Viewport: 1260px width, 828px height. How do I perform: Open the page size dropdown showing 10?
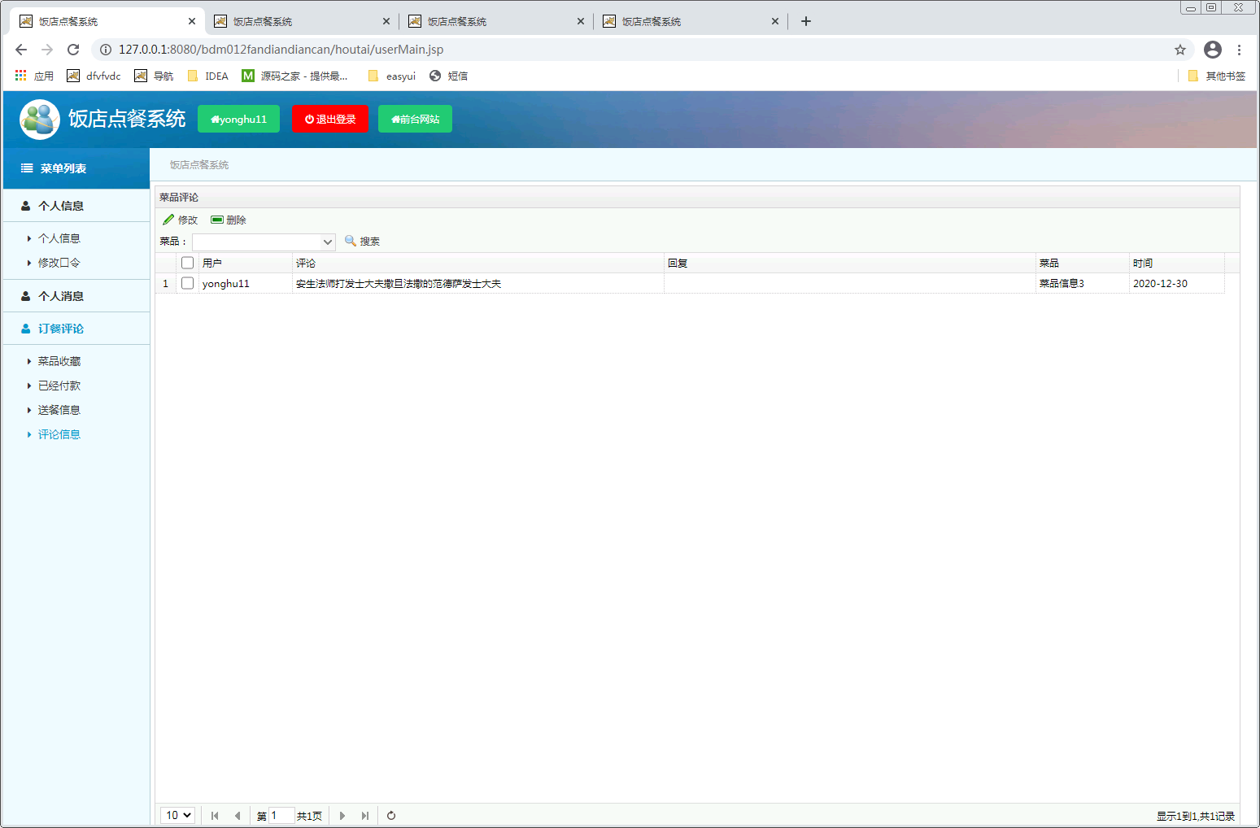(x=177, y=815)
